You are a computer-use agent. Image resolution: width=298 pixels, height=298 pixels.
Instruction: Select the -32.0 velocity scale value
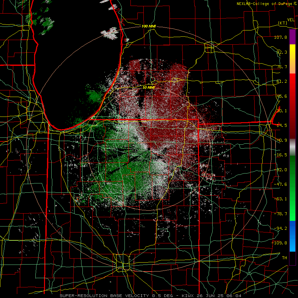280,170
